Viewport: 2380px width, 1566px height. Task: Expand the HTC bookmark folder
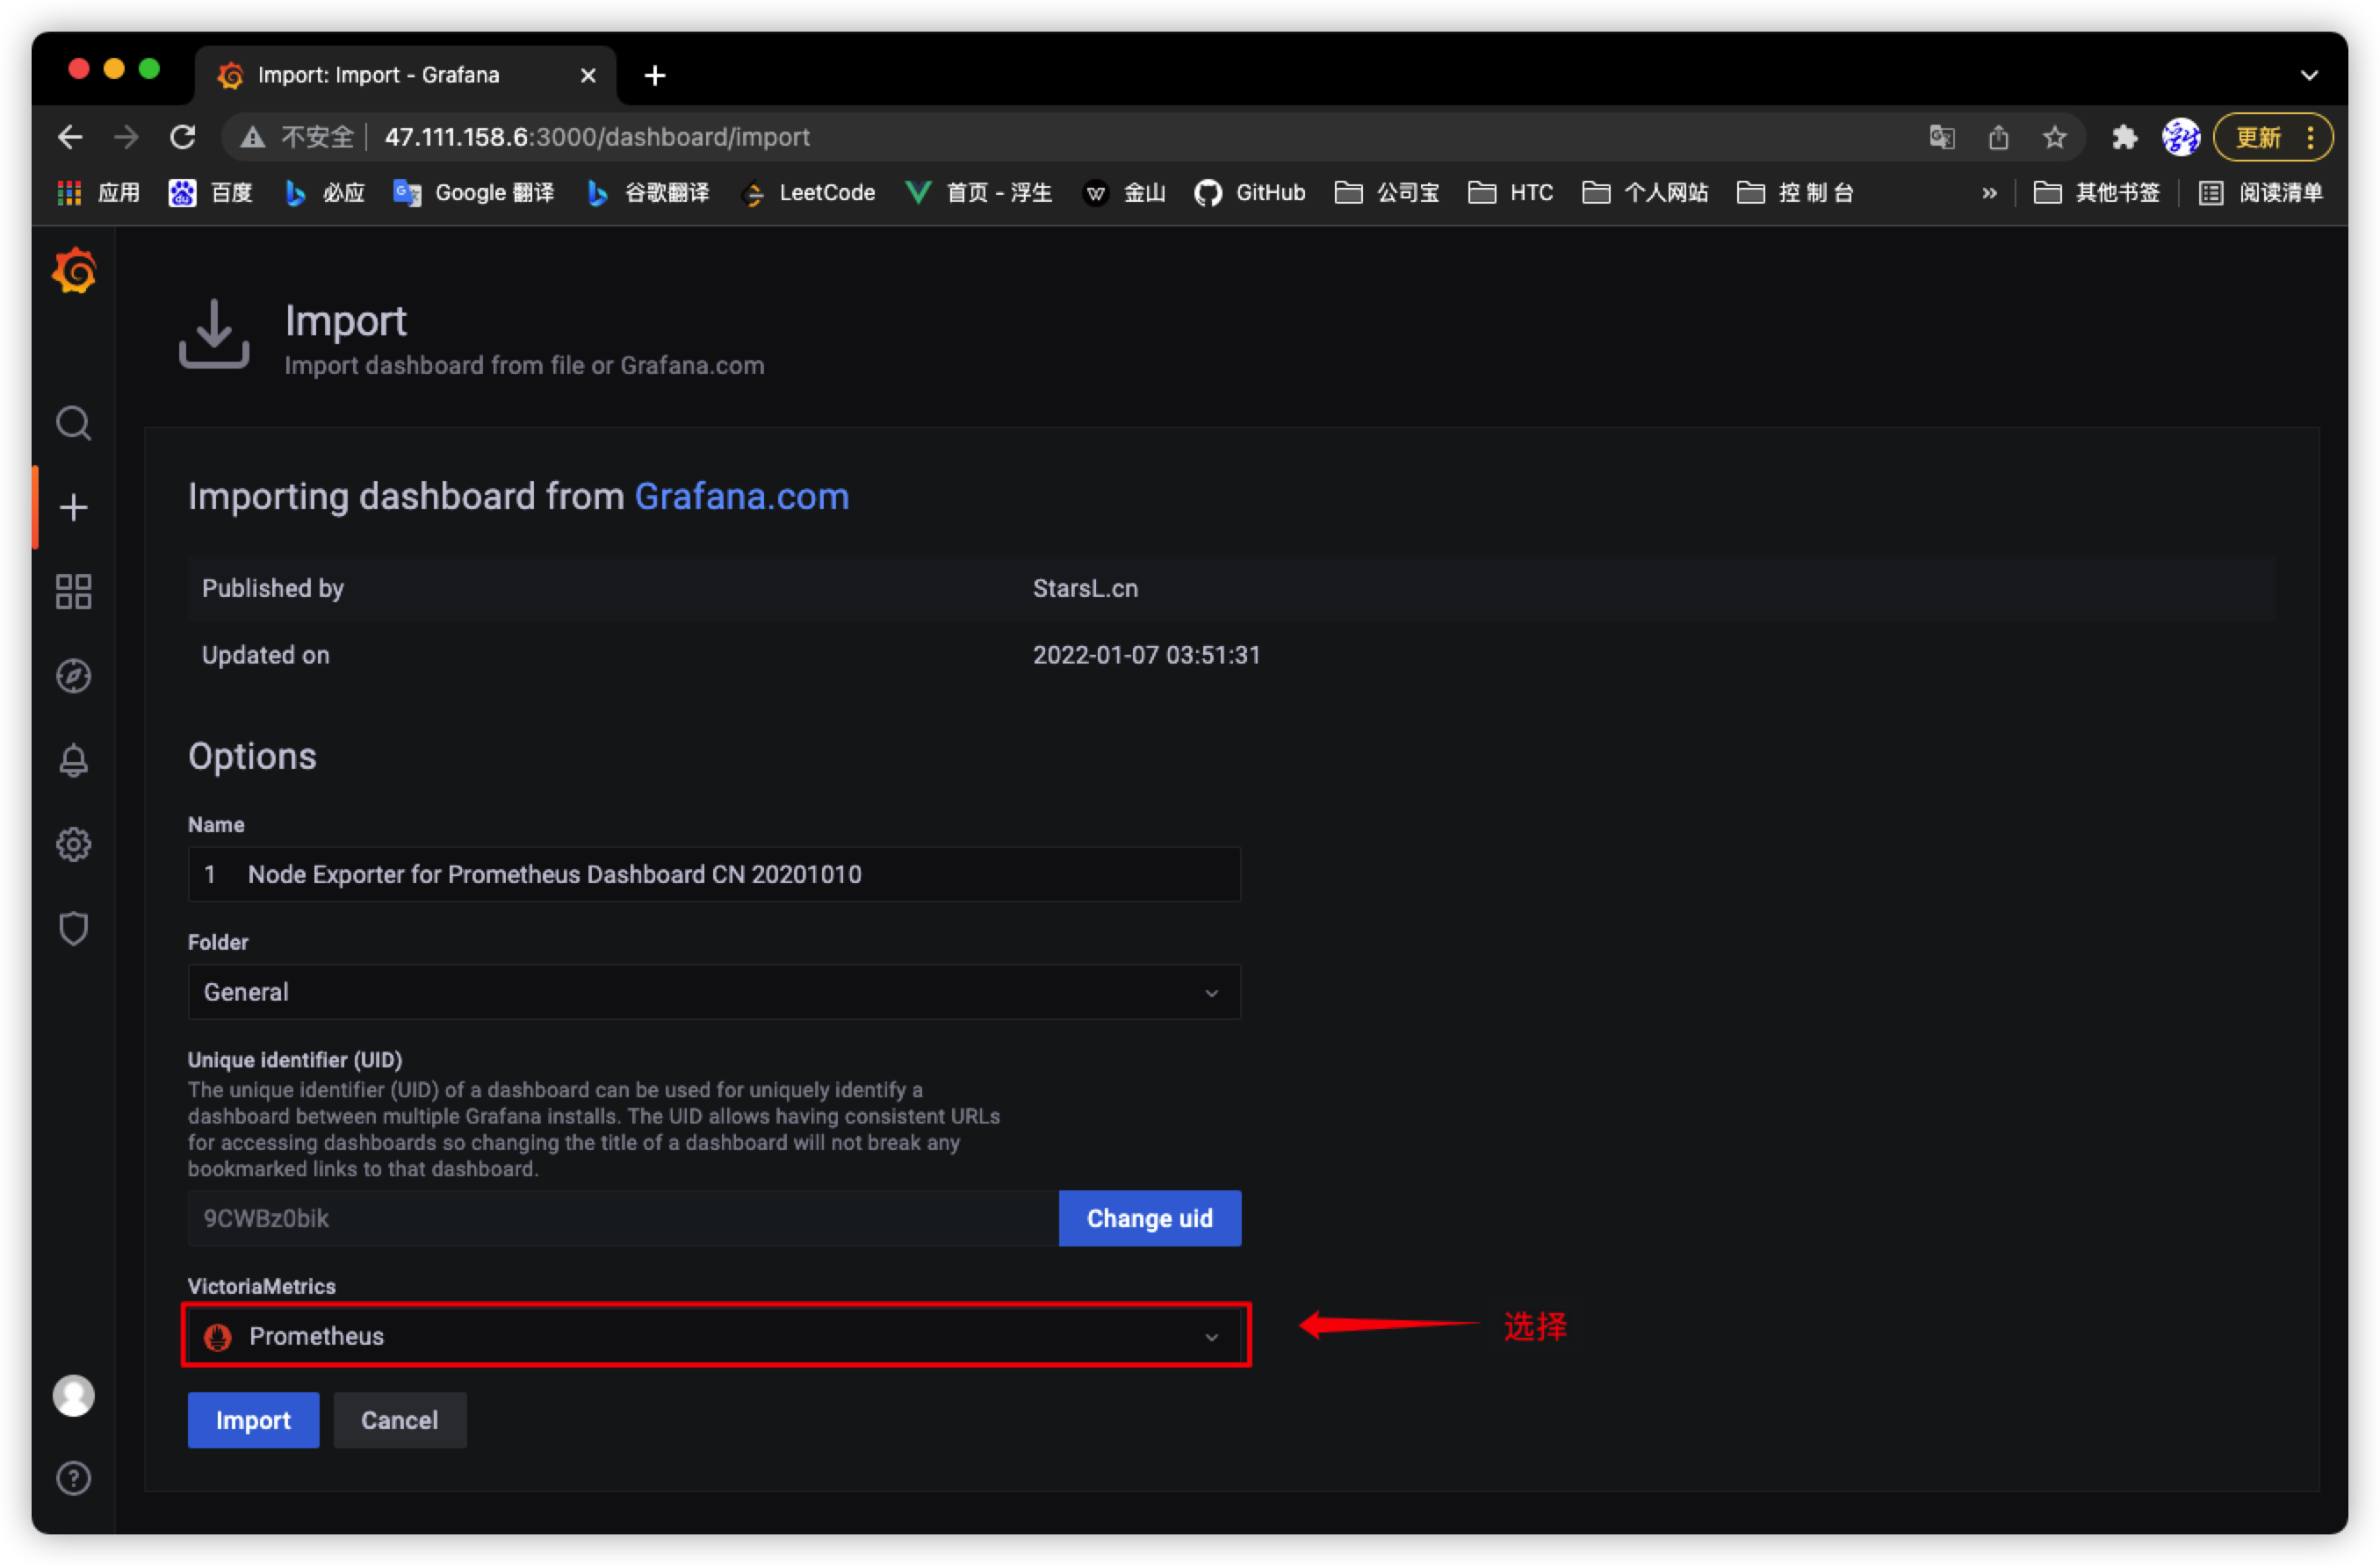[1510, 193]
